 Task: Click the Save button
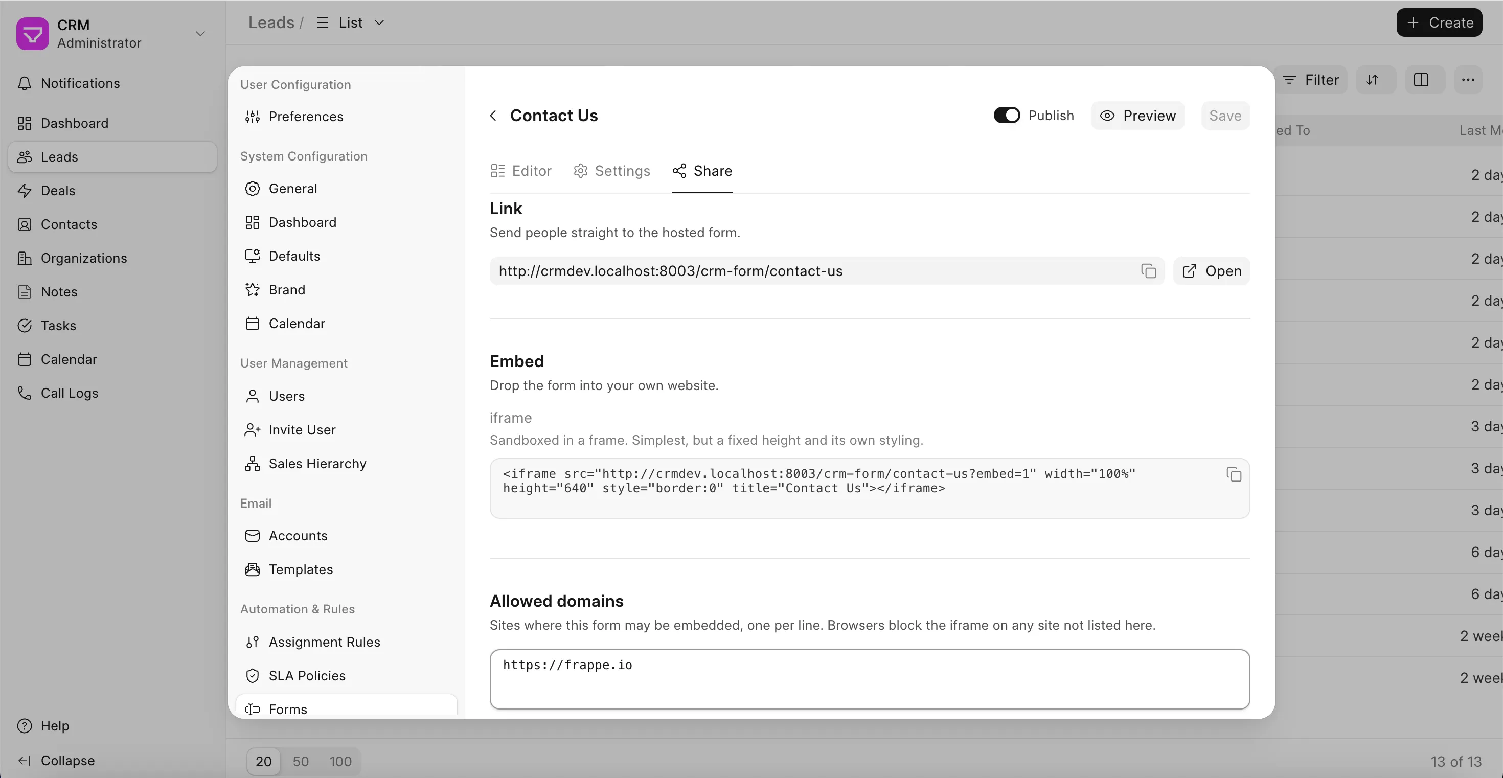[x=1225, y=116]
